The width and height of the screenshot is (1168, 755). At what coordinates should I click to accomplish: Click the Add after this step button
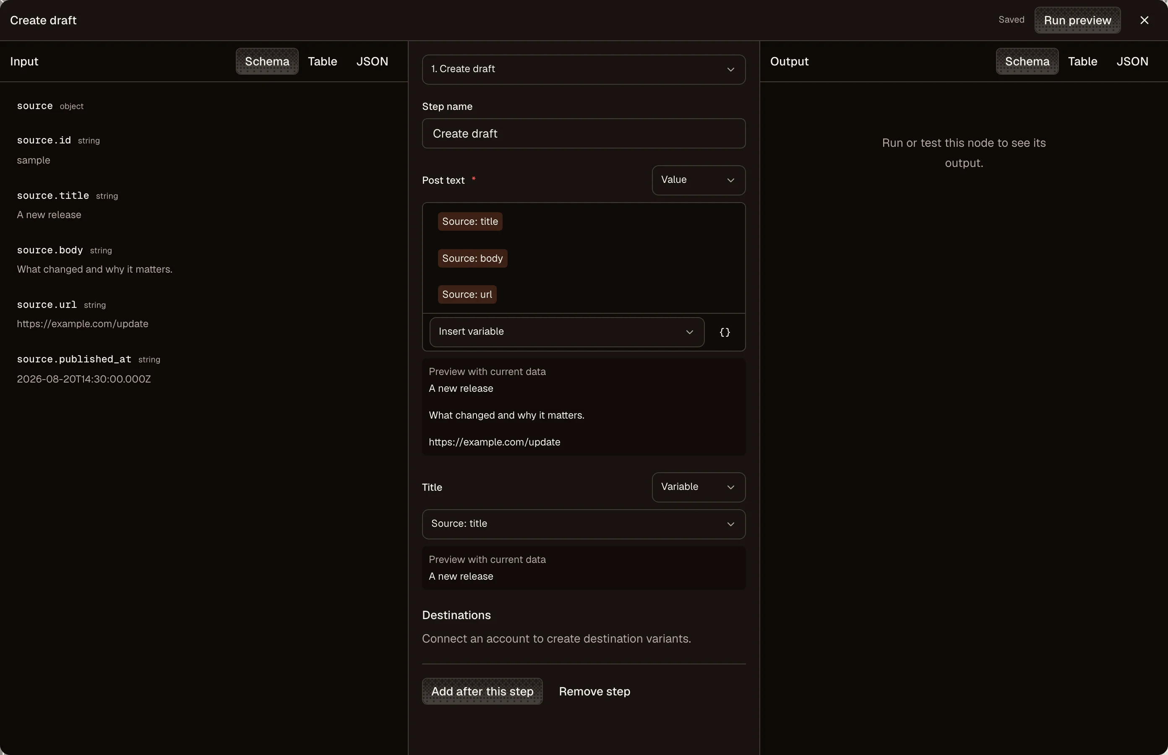pyautogui.click(x=482, y=691)
